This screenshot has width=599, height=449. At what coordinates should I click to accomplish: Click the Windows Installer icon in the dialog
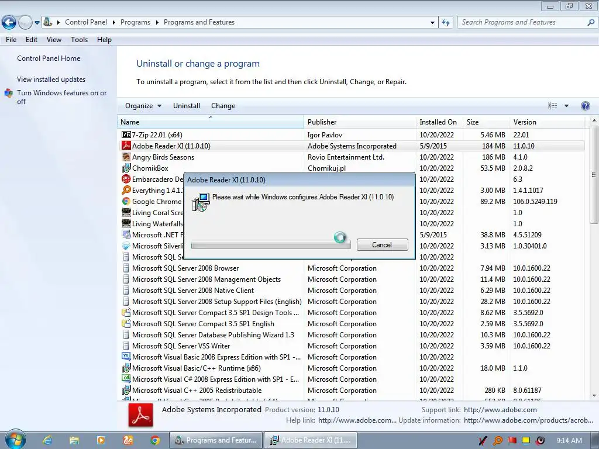tap(201, 202)
